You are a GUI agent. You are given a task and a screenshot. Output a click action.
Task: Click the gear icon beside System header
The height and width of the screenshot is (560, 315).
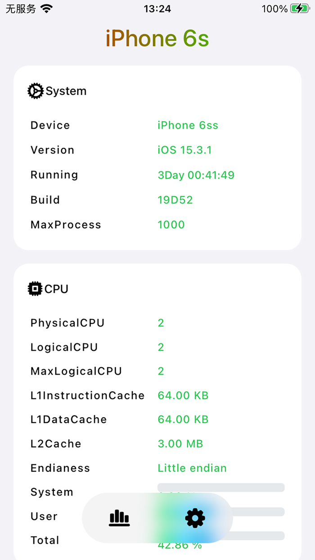(x=35, y=90)
